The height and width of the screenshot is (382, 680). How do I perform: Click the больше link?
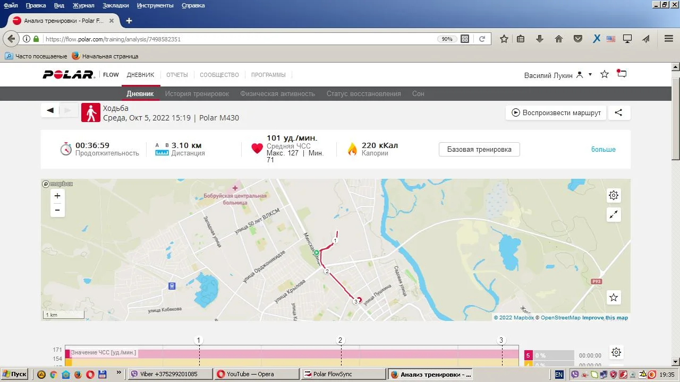tap(603, 149)
